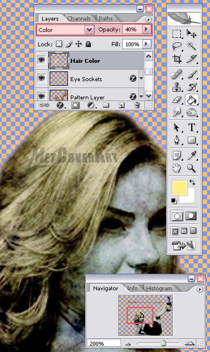Image resolution: width=210 pixels, height=352 pixels.
Task: Open the Color blend mode dropdown
Action: click(x=89, y=30)
